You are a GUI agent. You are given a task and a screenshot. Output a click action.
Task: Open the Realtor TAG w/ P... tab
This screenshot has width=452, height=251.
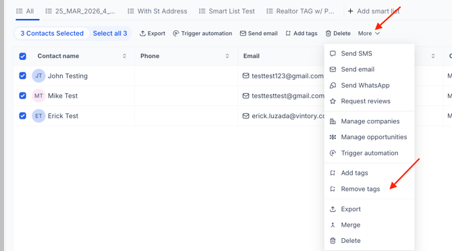click(x=300, y=11)
